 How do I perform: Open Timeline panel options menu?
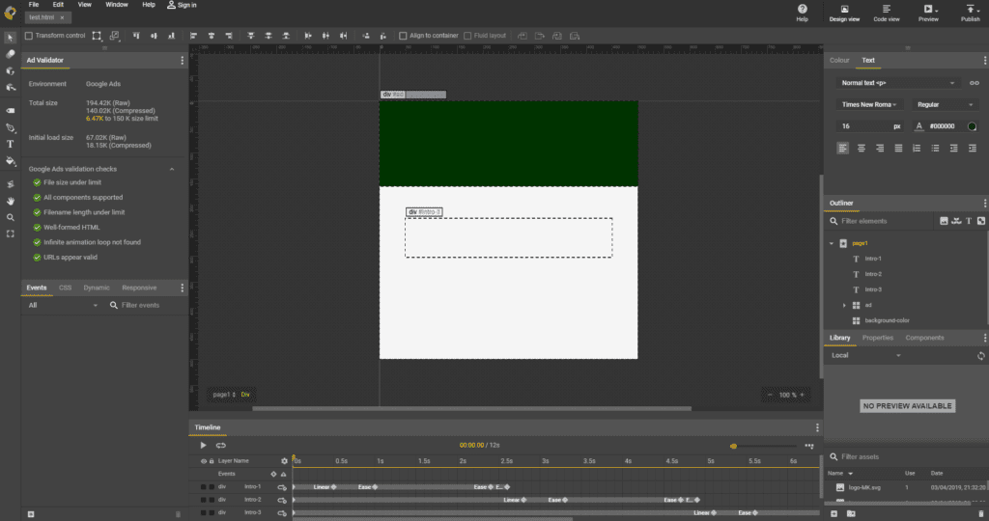[x=817, y=427]
